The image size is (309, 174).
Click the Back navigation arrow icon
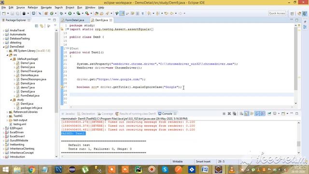[x=172, y=14]
